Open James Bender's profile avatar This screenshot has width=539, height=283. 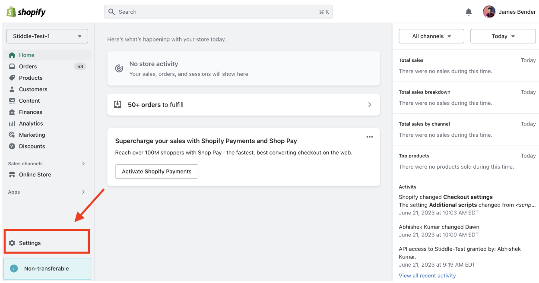489,12
